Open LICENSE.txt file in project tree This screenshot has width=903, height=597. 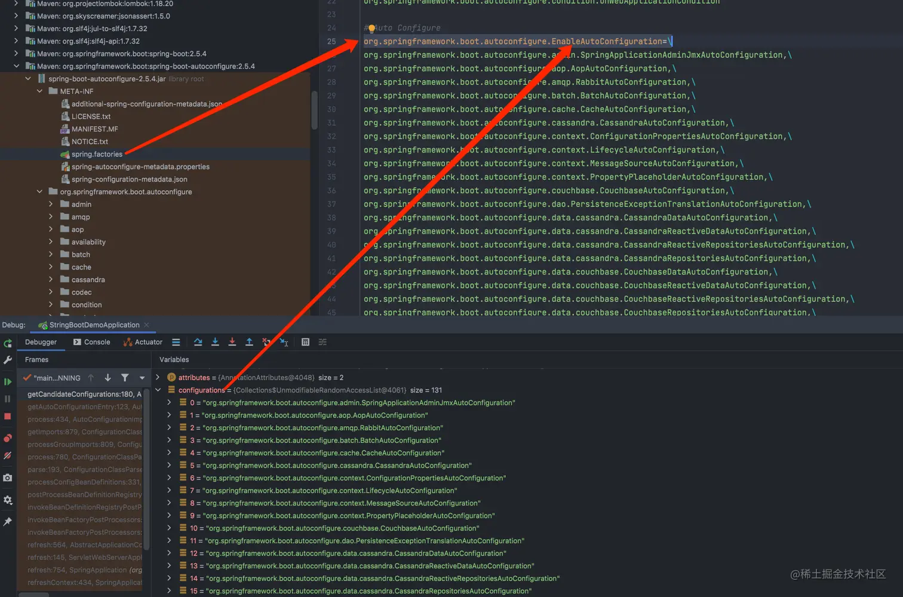[x=85, y=117]
